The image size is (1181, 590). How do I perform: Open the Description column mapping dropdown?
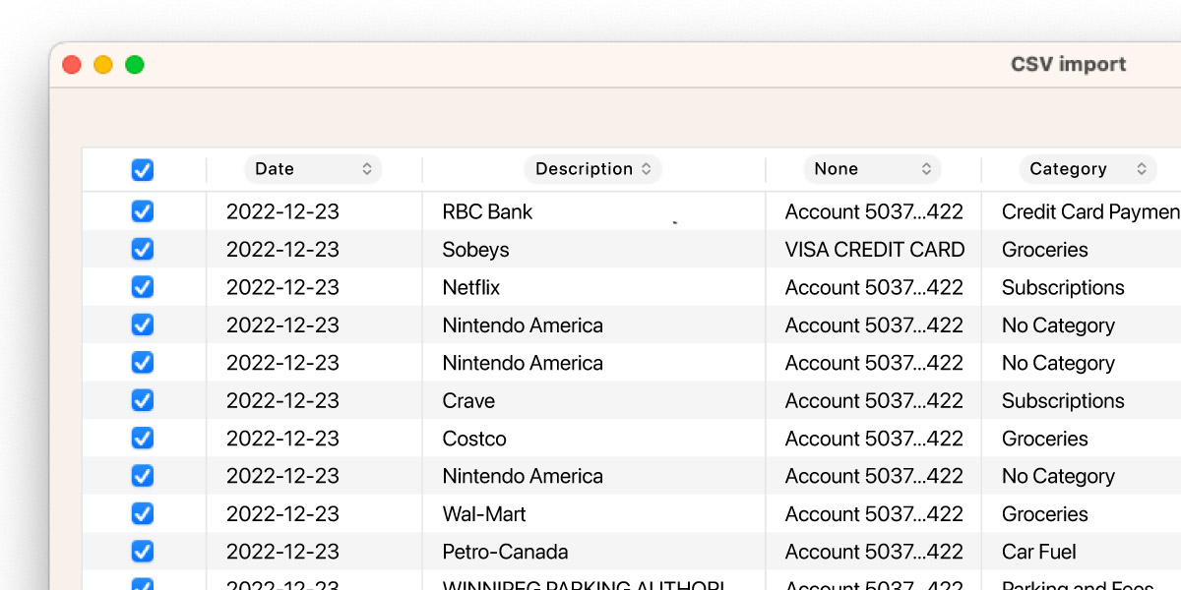click(x=592, y=169)
